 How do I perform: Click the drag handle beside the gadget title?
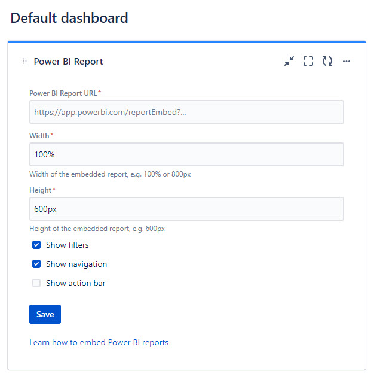pyautogui.click(x=24, y=61)
